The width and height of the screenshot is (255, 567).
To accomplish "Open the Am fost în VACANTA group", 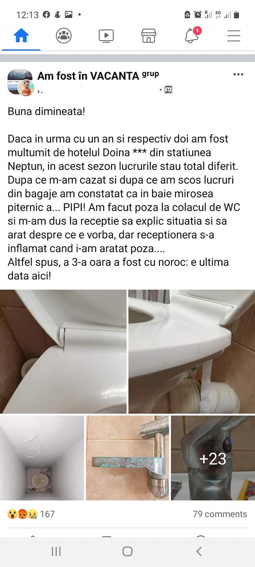I will [x=88, y=76].
